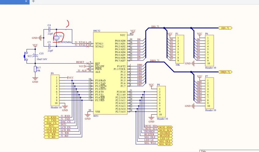259x152 pixels.
Task: Click the LCD_EN yellow port symbol
Action: click(51, 128)
